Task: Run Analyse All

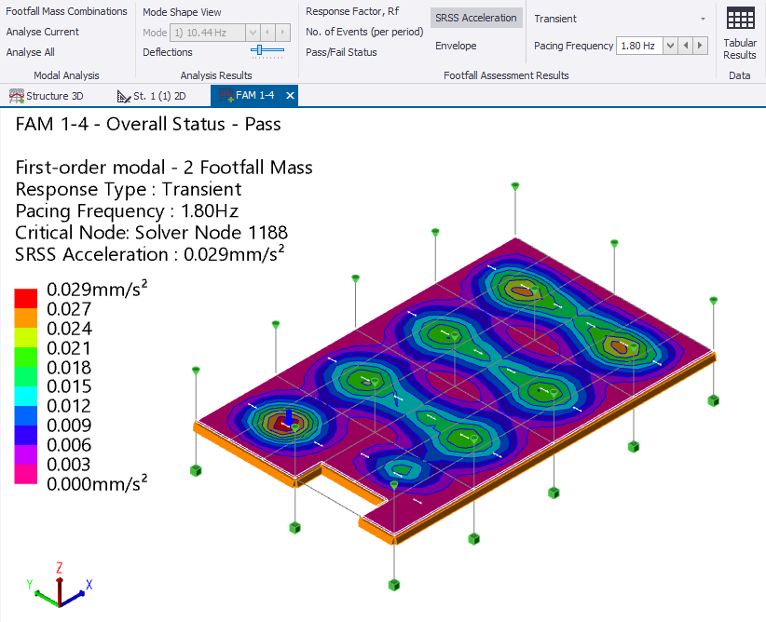Action: pos(32,52)
